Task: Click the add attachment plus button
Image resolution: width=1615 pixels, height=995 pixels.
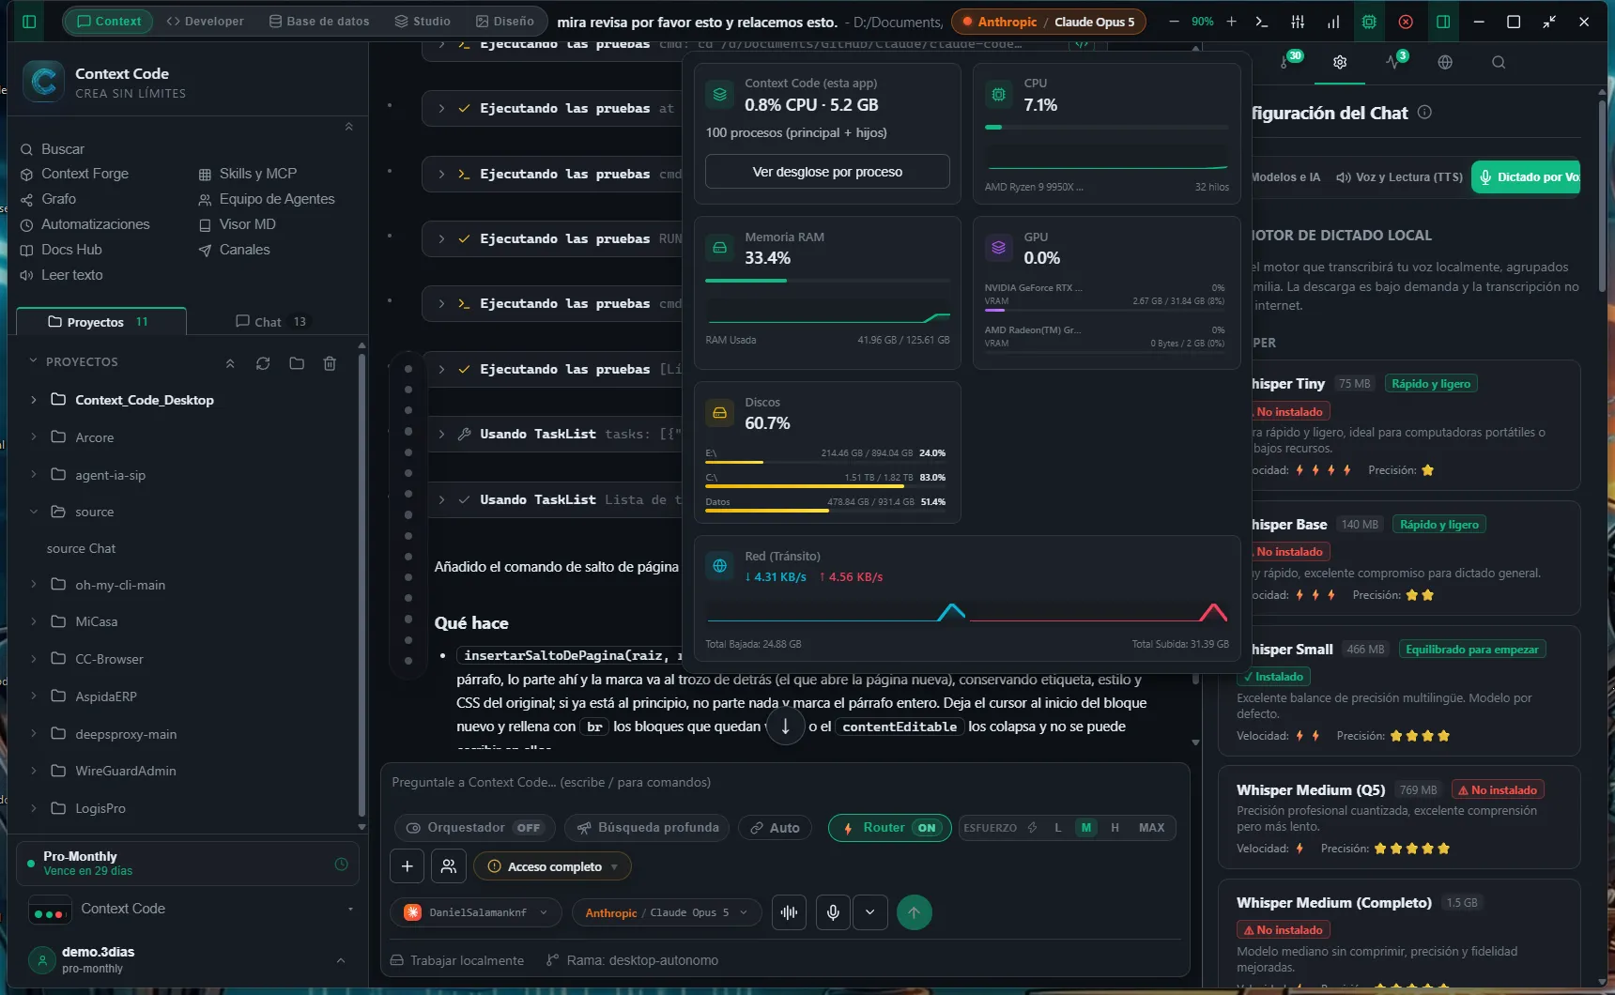Action: click(x=408, y=866)
